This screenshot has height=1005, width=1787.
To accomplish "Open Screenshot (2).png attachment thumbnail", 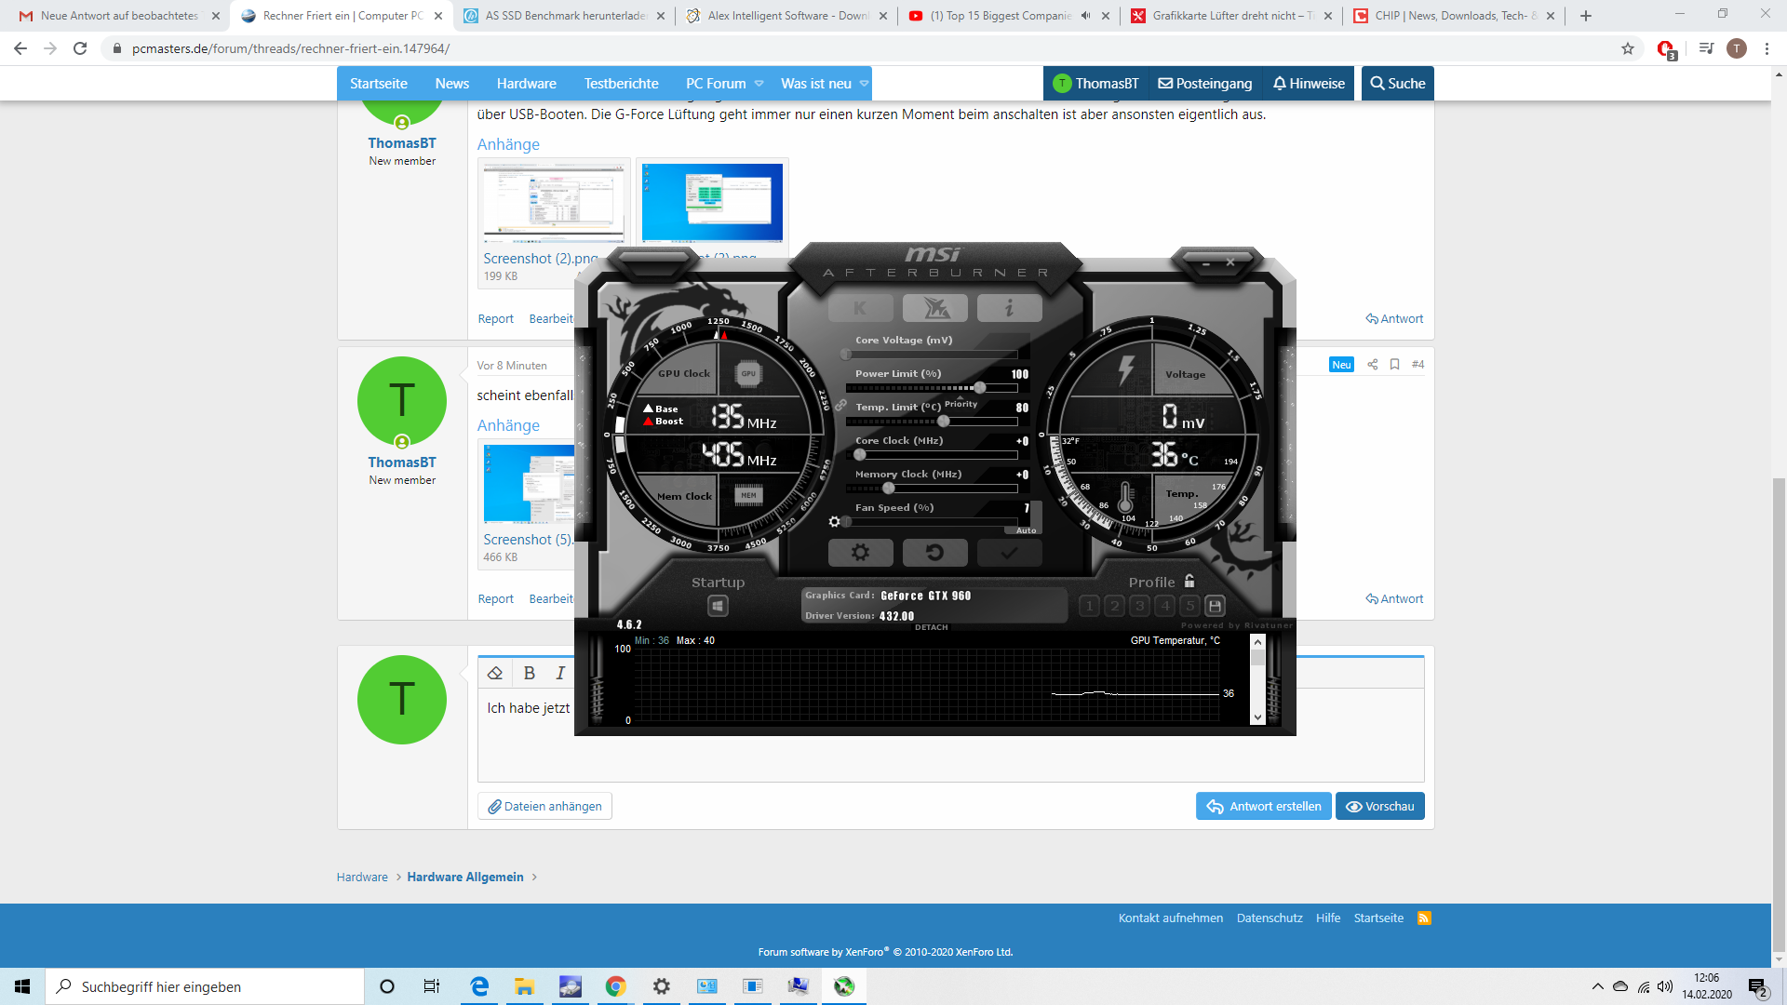I will pos(554,203).
